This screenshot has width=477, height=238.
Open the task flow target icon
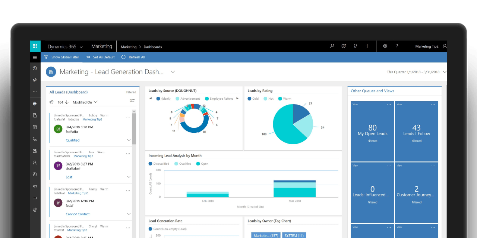click(x=344, y=46)
